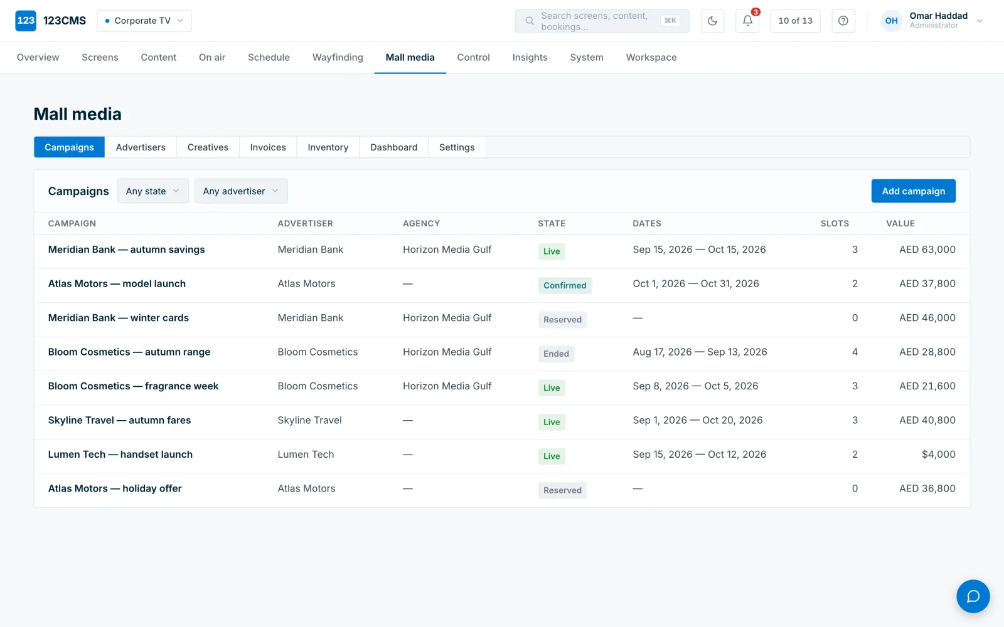Click the $4,000 value
This screenshot has height=627, width=1004.
pyautogui.click(x=938, y=455)
